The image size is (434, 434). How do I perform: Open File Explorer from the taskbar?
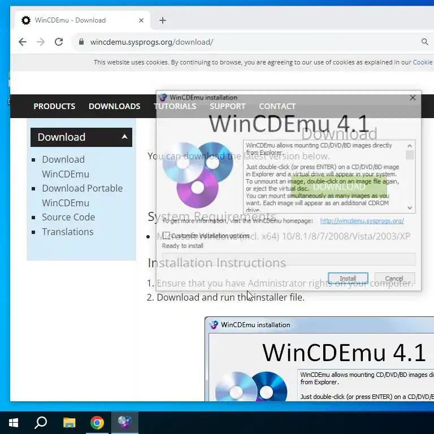pos(69,423)
